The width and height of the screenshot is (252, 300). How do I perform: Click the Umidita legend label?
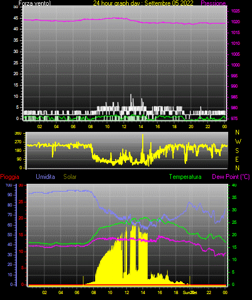click(45, 177)
